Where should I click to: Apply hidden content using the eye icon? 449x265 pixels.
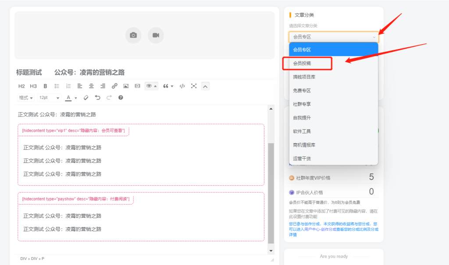tap(148, 86)
